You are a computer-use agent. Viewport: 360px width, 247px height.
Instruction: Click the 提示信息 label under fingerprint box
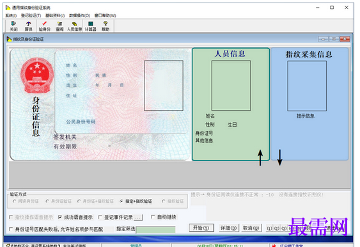(x=306, y=116)
